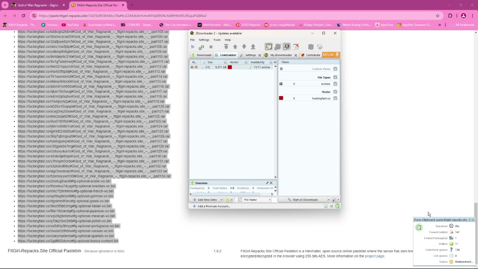The height and width of the screenshot is (269, 478).
Task: Open JDownloader Help menu
Action: (x=227, y=40)
